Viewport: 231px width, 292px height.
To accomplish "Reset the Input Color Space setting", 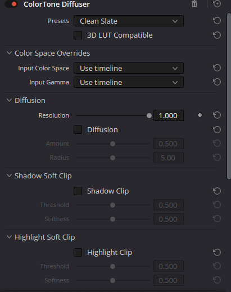I will pos(217,68).
